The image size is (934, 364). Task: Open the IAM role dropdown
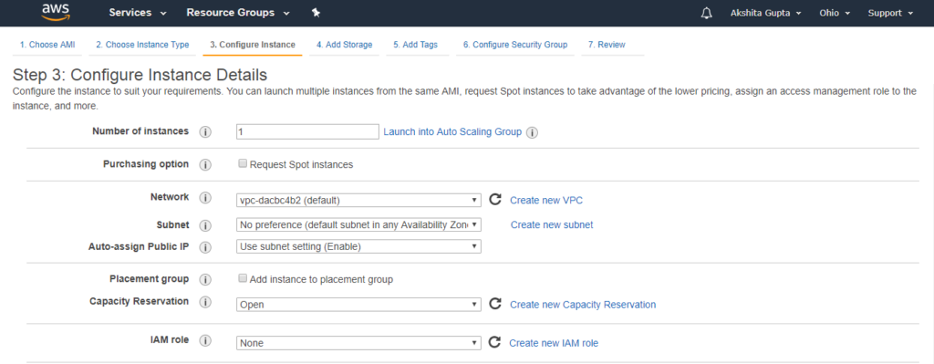[358, 343]
